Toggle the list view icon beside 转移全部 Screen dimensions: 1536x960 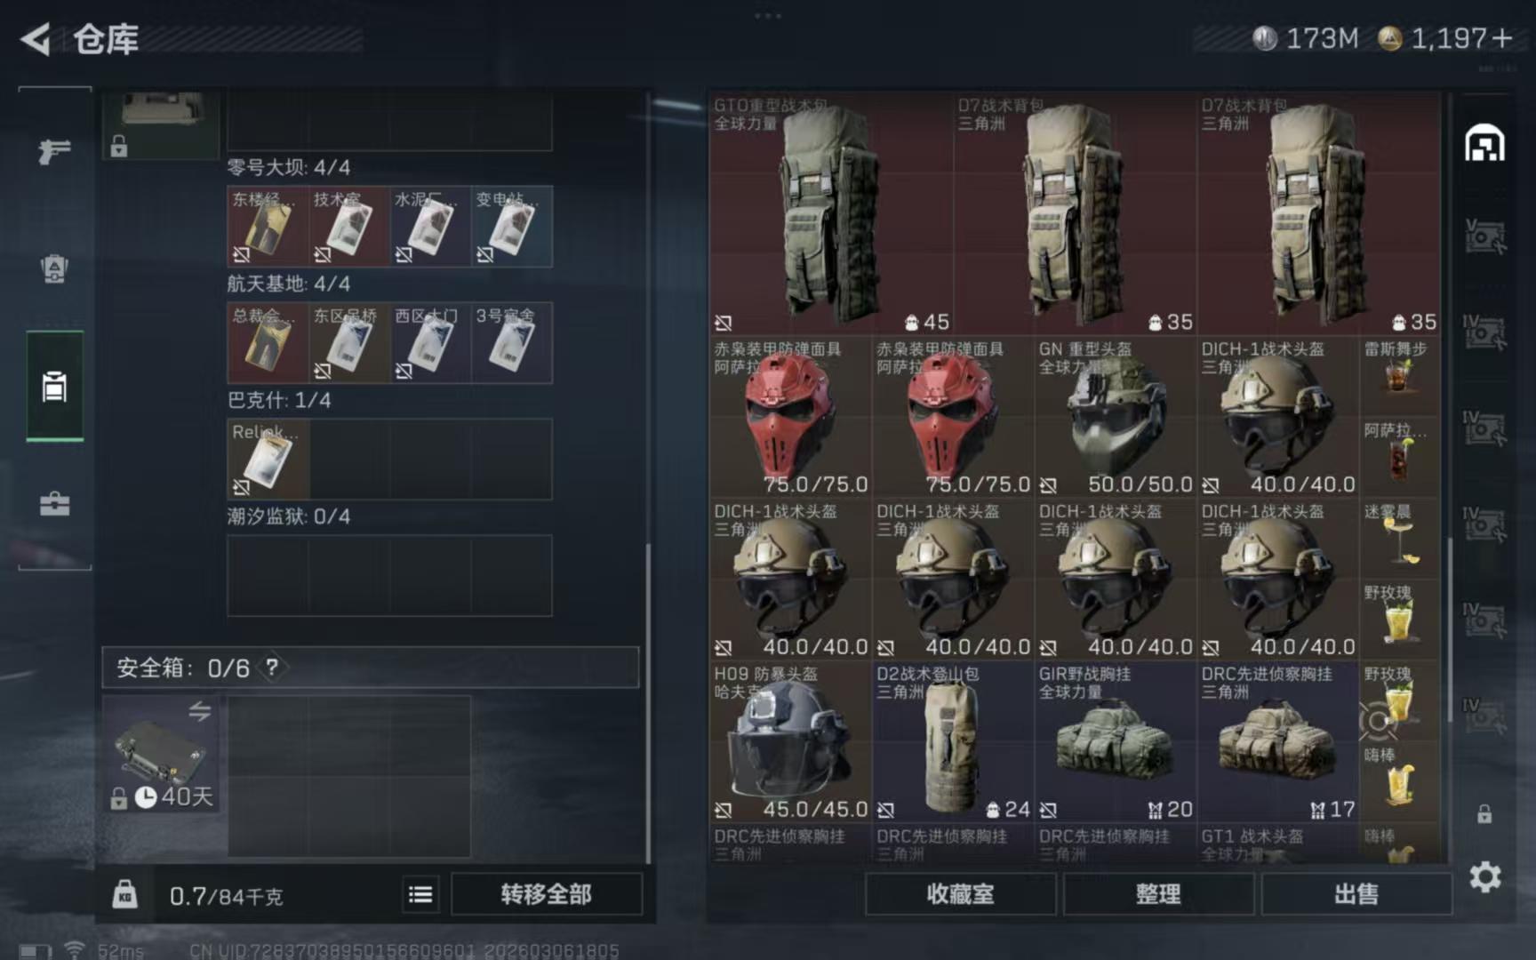420,894
